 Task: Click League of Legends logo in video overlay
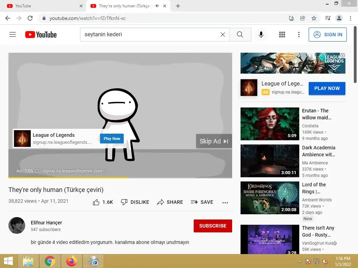(x=22, y=139)
